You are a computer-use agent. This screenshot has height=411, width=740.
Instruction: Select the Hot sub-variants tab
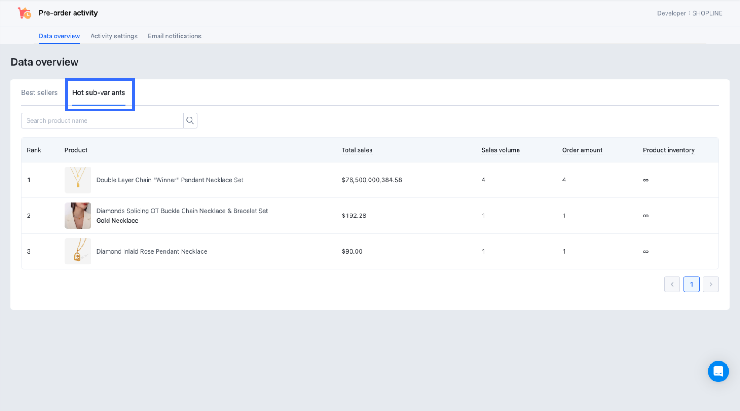coord(98,93)
